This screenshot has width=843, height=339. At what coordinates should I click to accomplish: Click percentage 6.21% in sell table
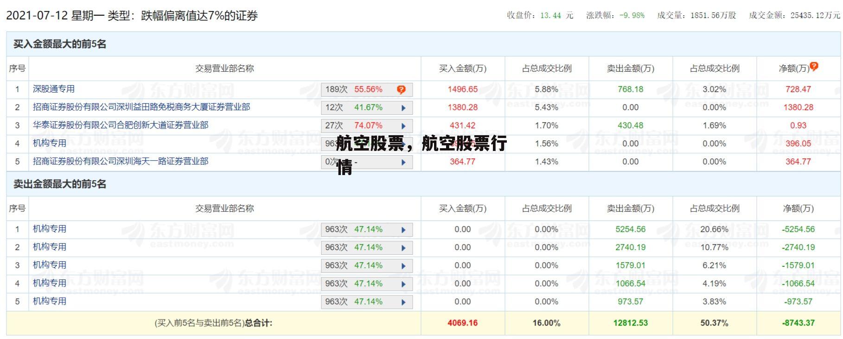[715, 265]
